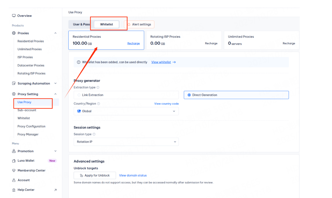This screenshot has width=332, height=198.
Task: Select the Direct Generation radio option
Action: coord(189,95)
